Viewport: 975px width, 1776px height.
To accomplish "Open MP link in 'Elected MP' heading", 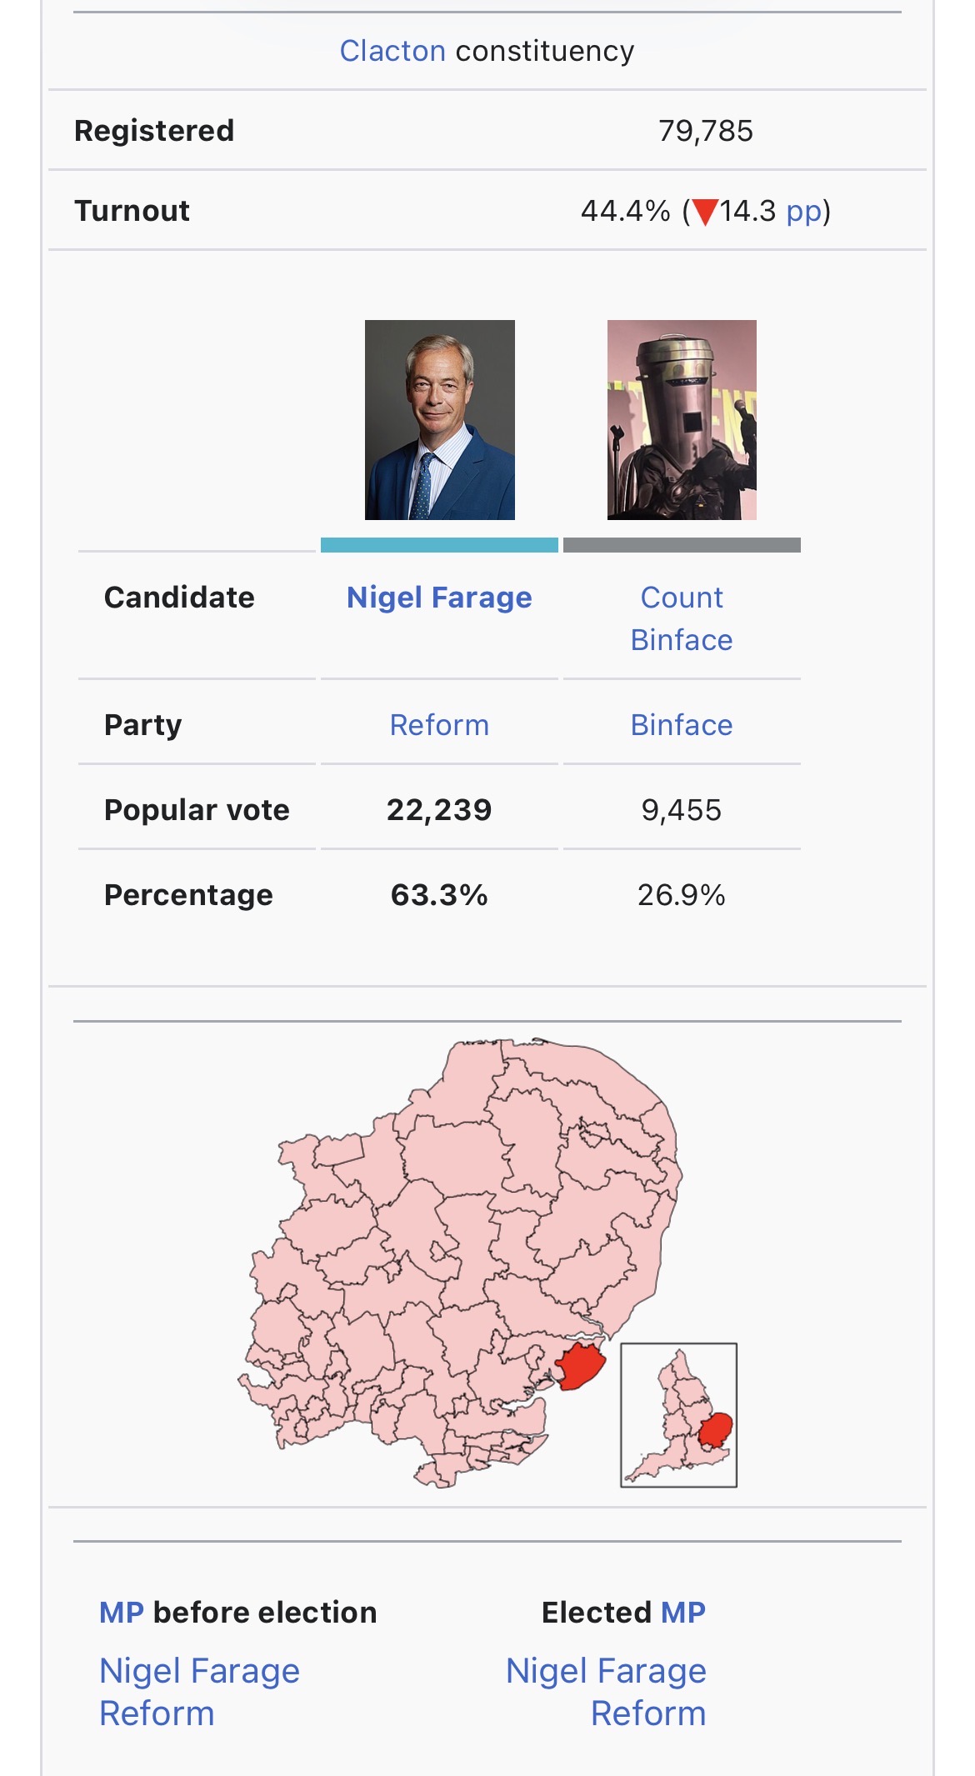I will (683, 1613).
